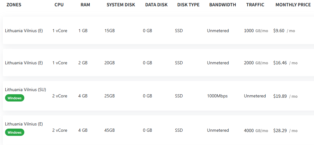Select the 15GB system disk value
Image resolution: width=314 pixels, height=145 pixels.
click(x=110, y=31)
